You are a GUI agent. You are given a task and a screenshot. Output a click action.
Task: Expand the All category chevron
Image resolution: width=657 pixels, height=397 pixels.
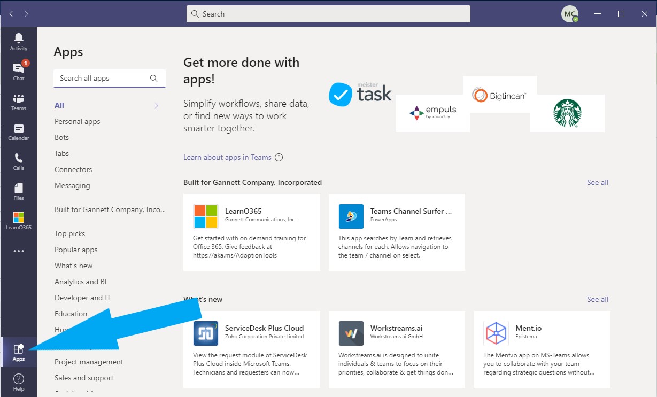coord(157,106)
